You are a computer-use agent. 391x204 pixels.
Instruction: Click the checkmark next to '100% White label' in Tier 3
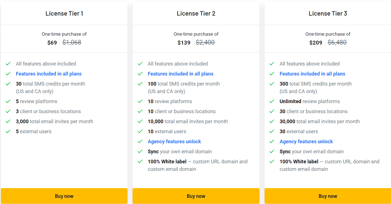click(x=272, y=161)
